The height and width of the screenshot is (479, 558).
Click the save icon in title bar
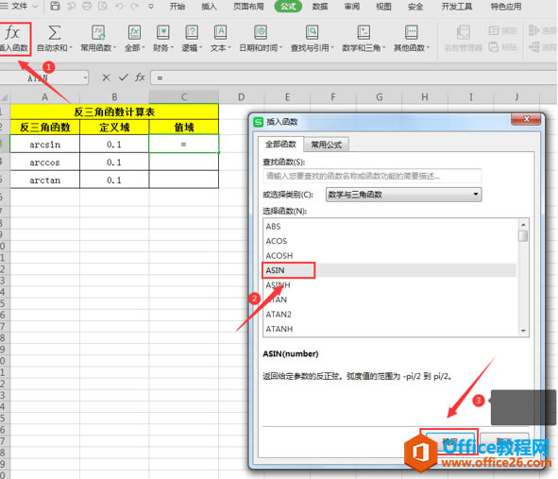(x=55, y=6)
